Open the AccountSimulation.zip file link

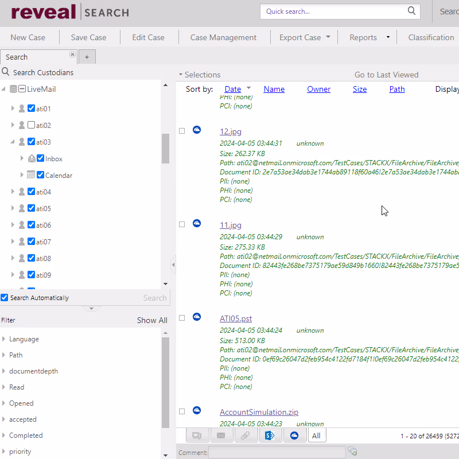(259, 412)
